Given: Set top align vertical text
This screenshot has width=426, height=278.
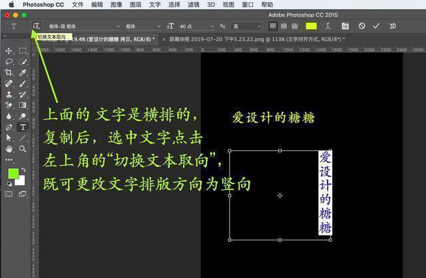Looking at the screenshot, I should coord(272,26).
